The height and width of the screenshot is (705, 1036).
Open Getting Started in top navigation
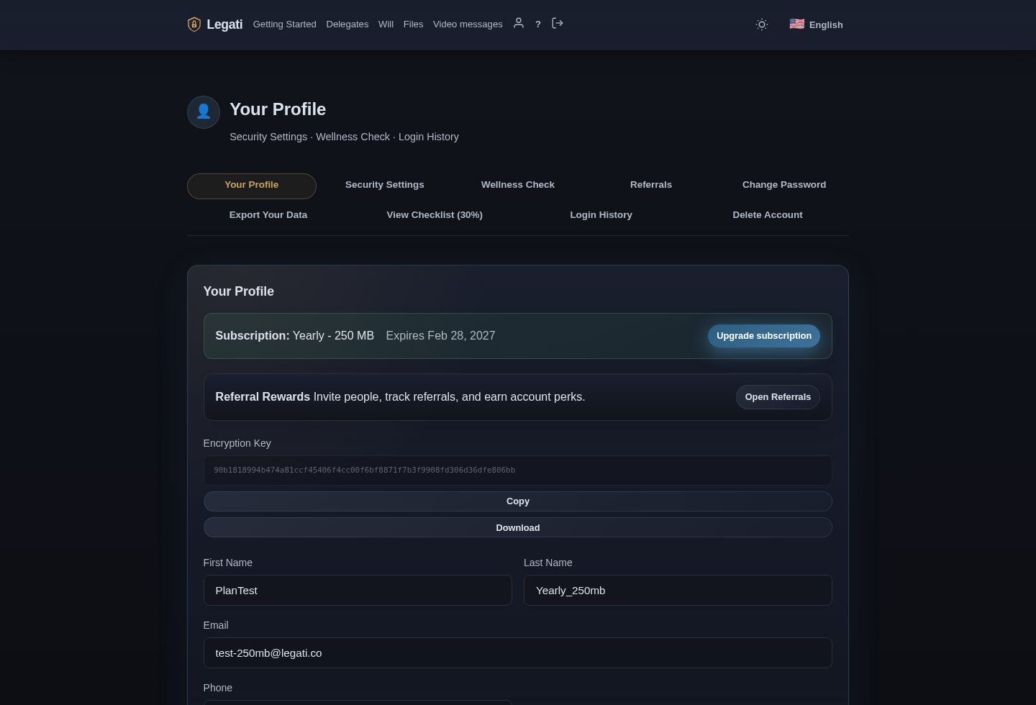pyautogui.click(x=284, y=24)
